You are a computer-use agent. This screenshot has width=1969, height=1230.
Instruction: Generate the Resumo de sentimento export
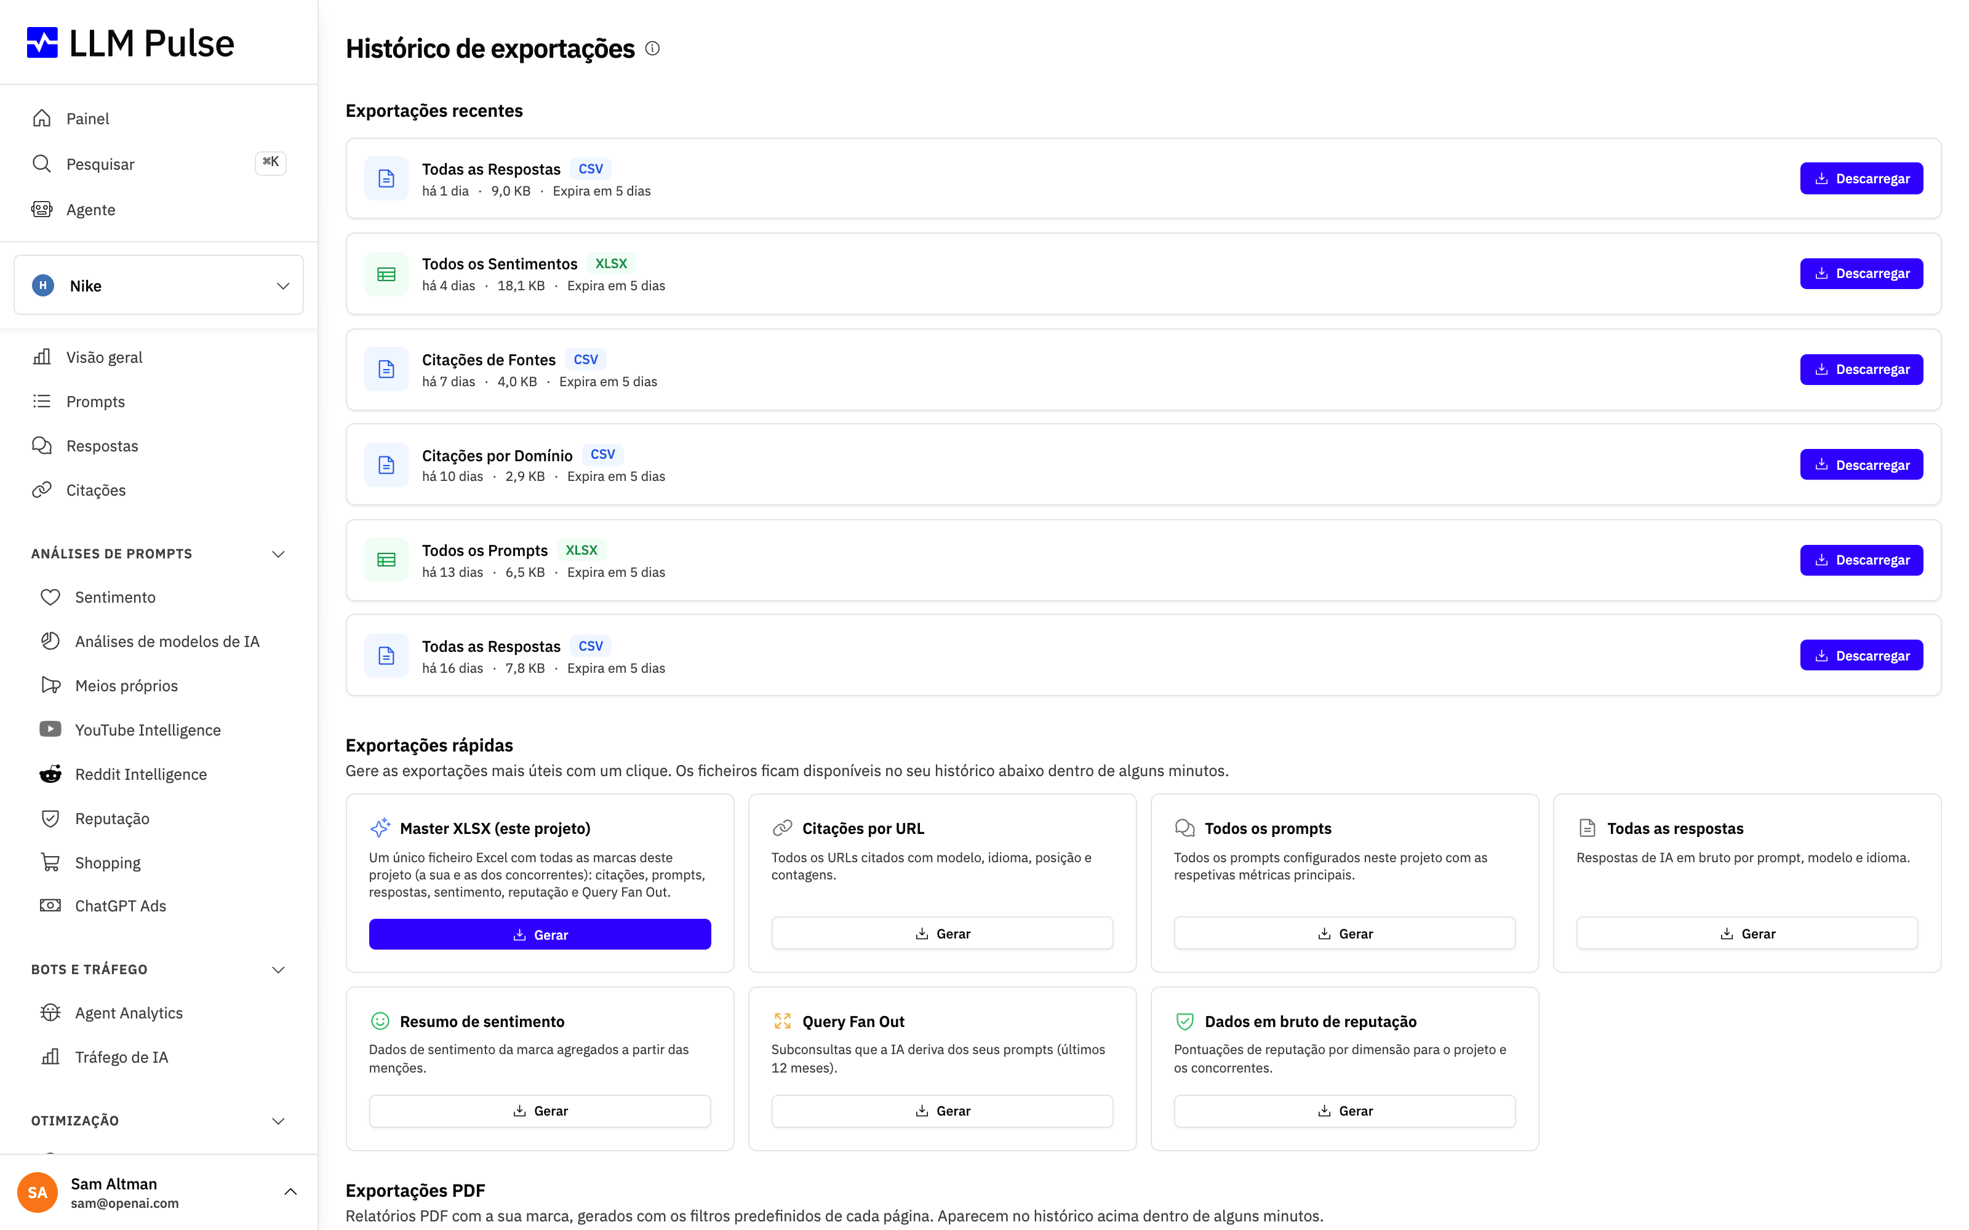[x=540, y=1111]
